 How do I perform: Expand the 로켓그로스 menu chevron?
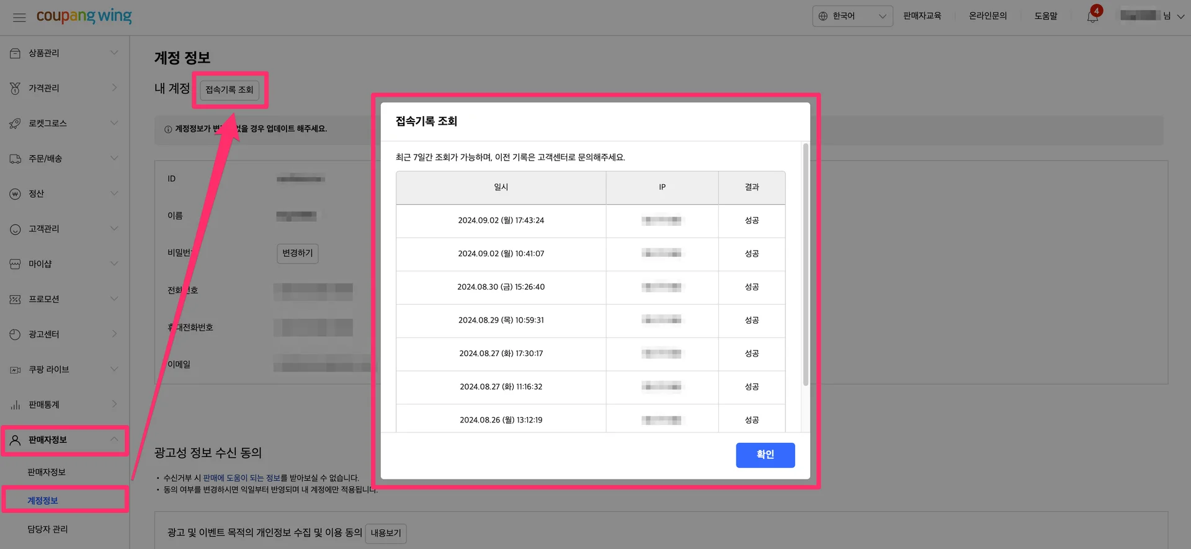coord(114,123)
